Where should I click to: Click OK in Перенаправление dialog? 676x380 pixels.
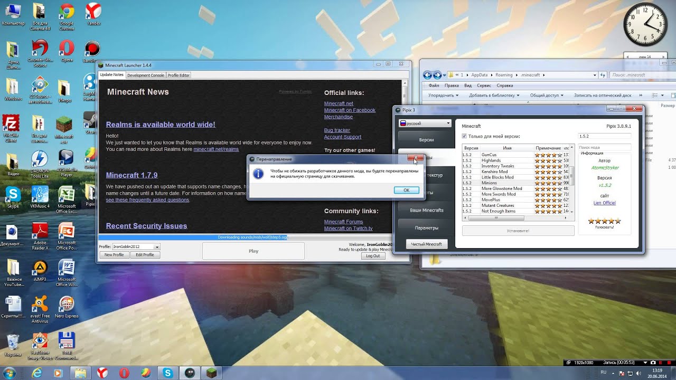(x=406, y=190)
